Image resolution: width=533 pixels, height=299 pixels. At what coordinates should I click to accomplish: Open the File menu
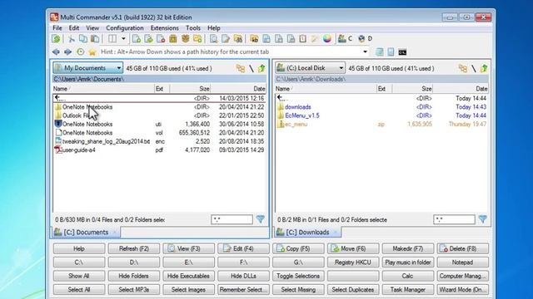tap(57, 27)
